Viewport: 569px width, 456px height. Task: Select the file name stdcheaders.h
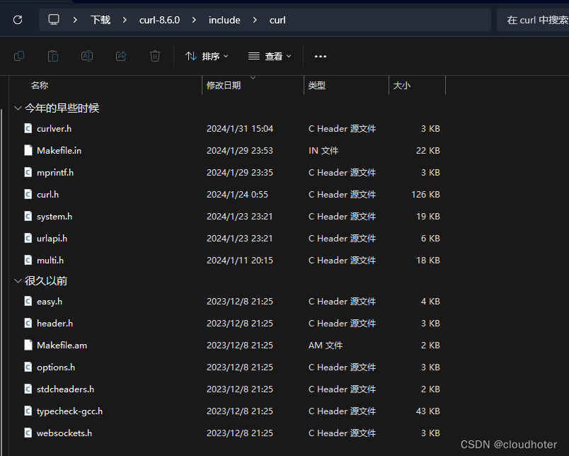point(65,389)
